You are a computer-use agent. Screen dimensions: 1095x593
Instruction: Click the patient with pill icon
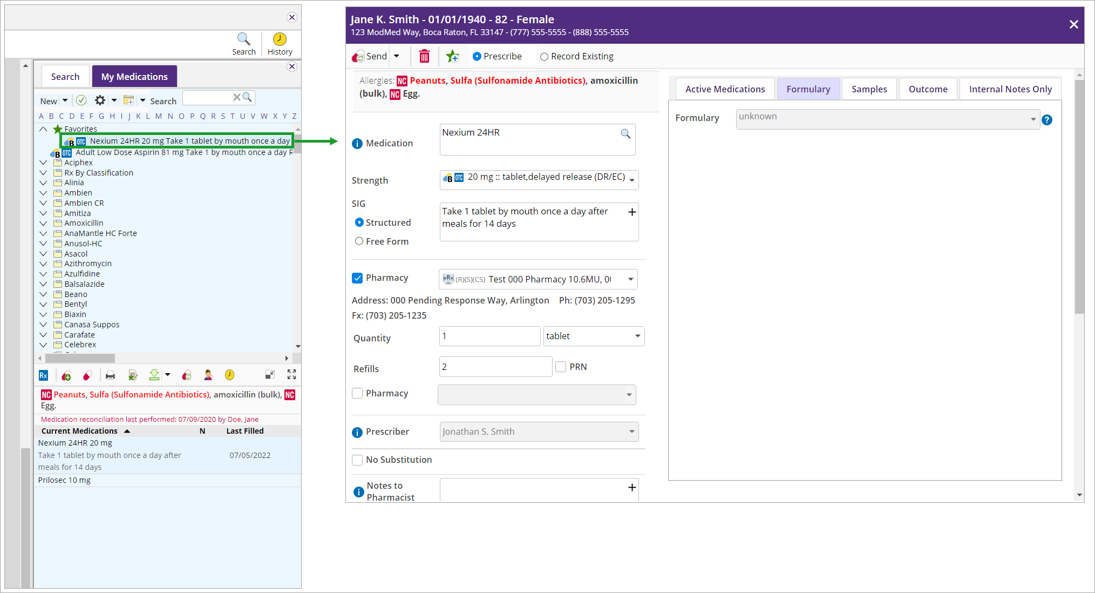point(208,375)
